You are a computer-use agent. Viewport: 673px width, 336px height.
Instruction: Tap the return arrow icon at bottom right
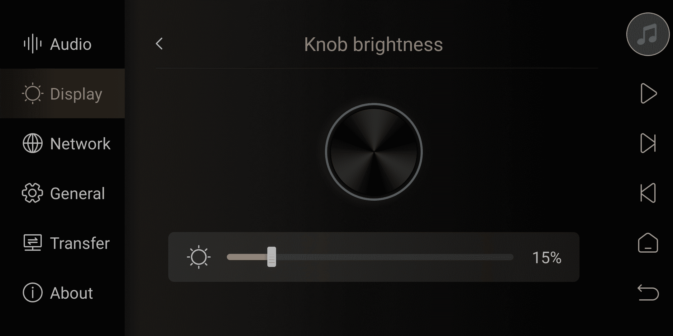pyautogui.click(x=648, y=292)
